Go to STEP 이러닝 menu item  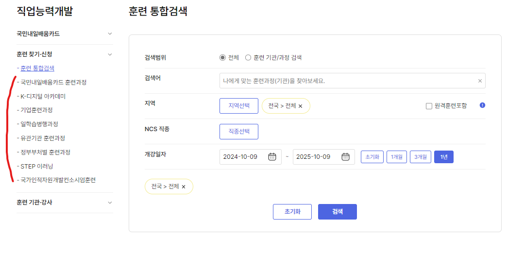[x=36, y=166]
